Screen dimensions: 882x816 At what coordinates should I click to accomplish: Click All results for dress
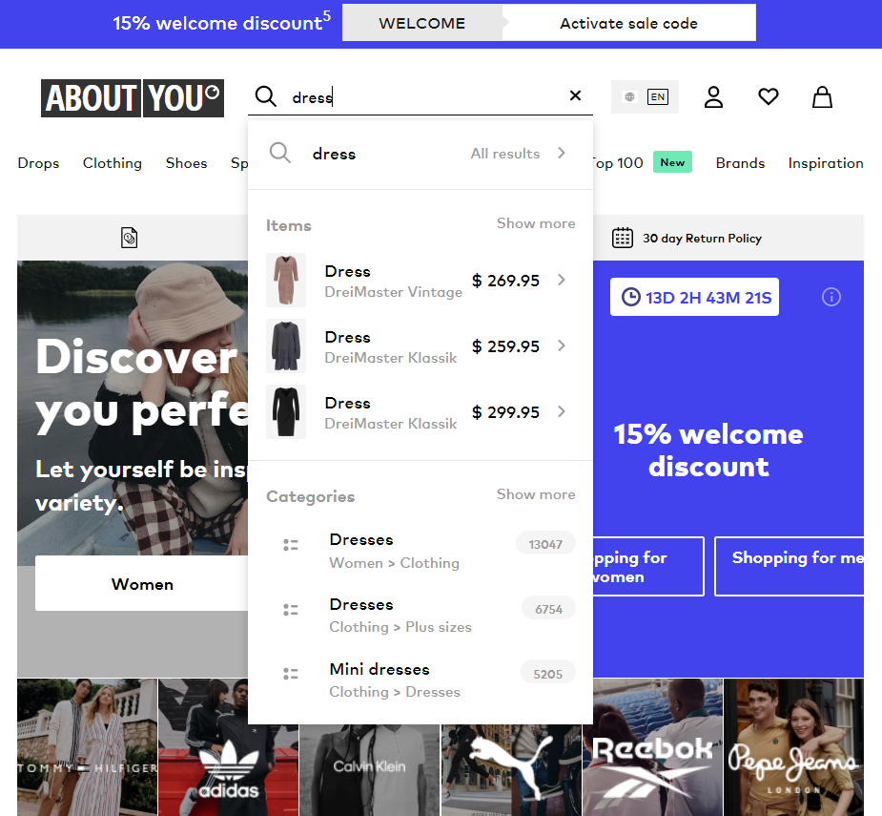tap(505, 154)
